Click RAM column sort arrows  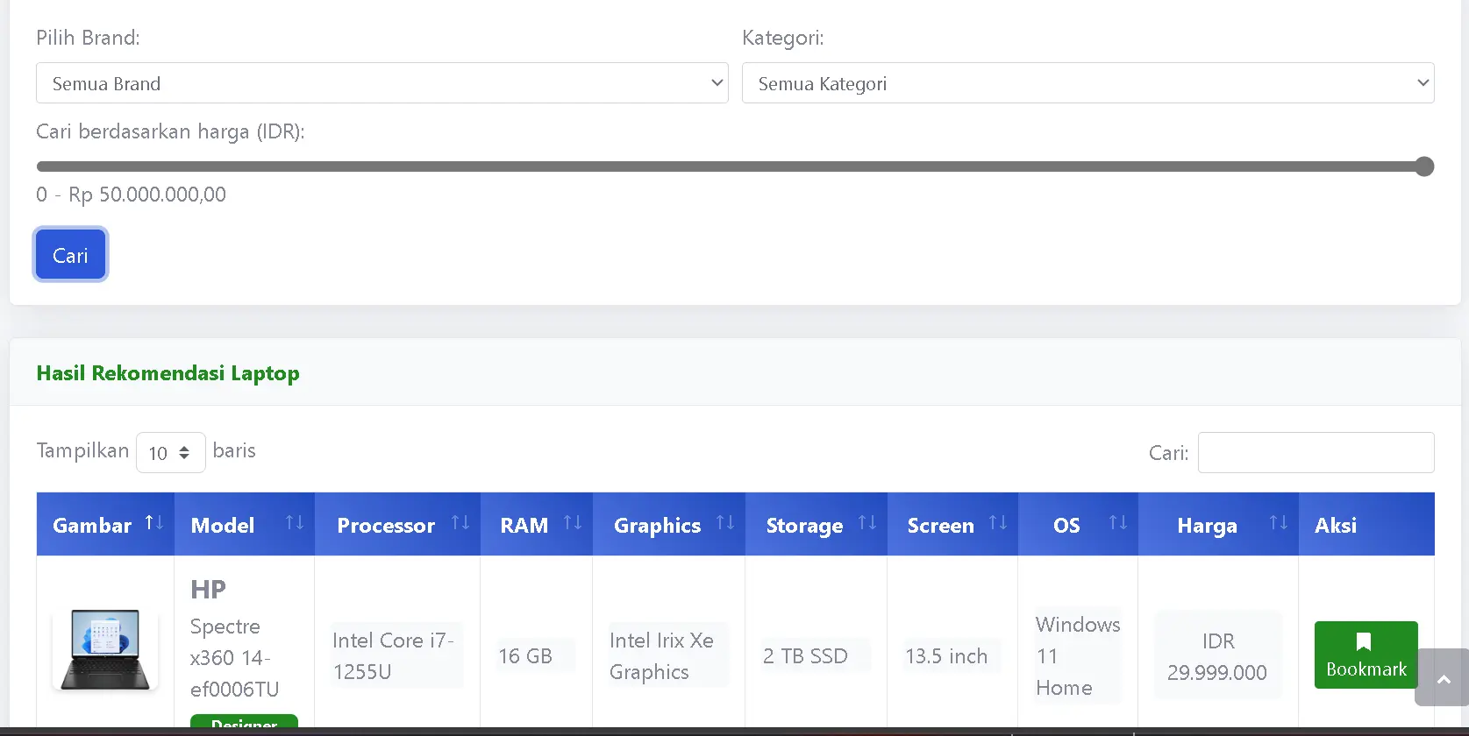click(573, 523)
